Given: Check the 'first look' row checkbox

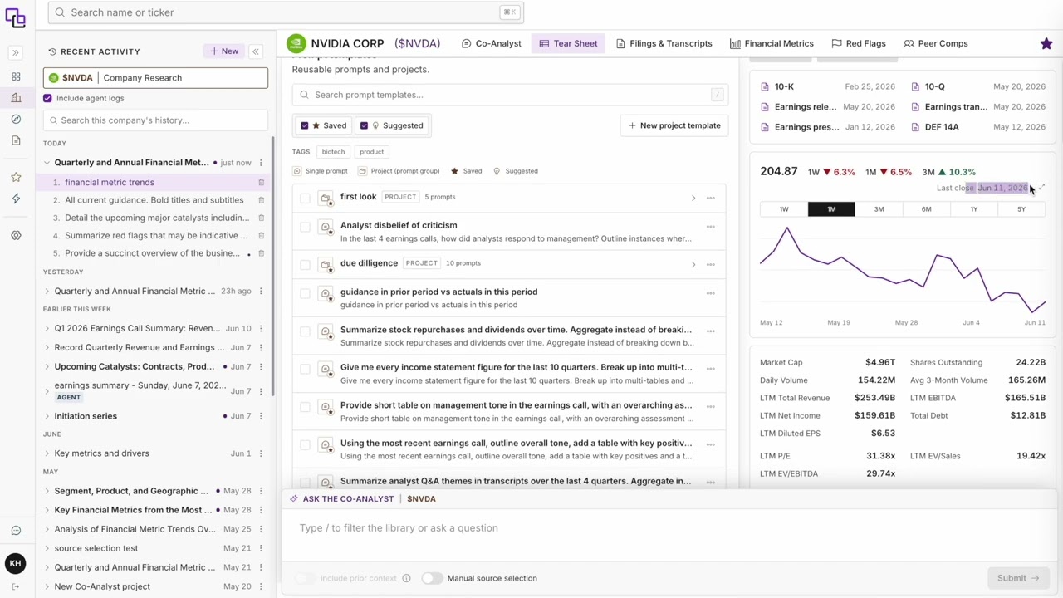Looking at the screenshot, I should [305, 198].
